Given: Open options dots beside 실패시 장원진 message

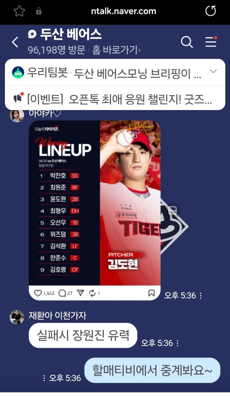Looking at the screenshot, I should pyautogui.click(x=177, y=343).
